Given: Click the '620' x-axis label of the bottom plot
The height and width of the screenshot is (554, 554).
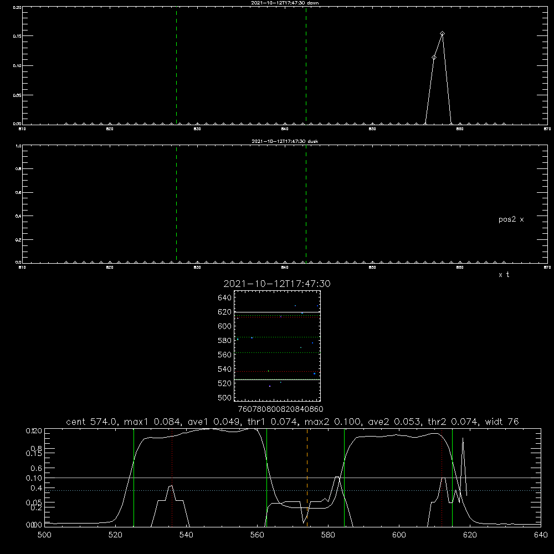Looking at the screenshot, I should click(470, 535).
